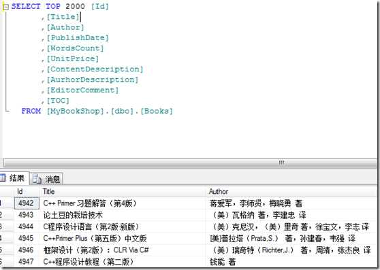Place cursor on the TOP keyword

[53, 6]
